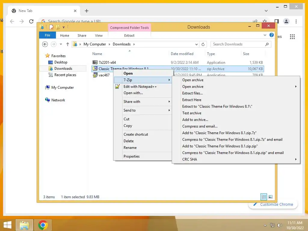
Task: Open Chrome tab search dropdown
Action: click(266, 11)
